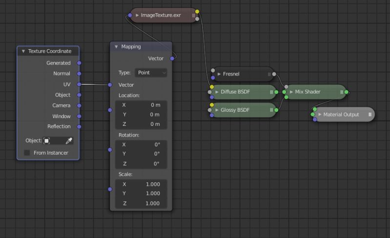Click the Diffuse BSDF green output socket
This screenshot has width=390, height=238.
click(x=276, y=92)
